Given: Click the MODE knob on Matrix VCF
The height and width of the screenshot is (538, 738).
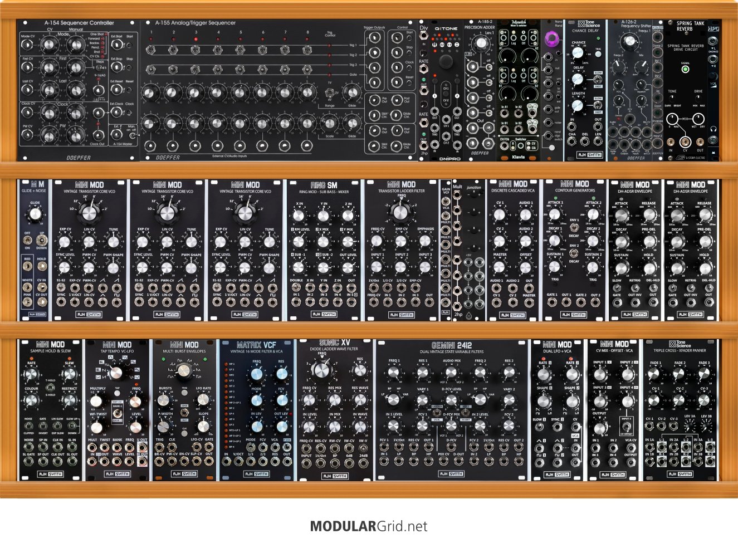Looking at the screenshot, I should (257, 400).
